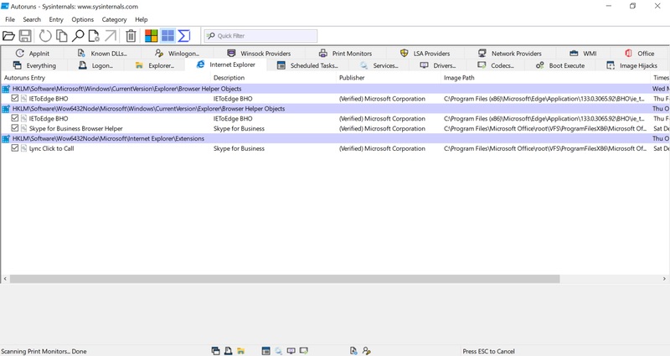
Task: Click the Jump to entry arrow icon
Action: 111,36
